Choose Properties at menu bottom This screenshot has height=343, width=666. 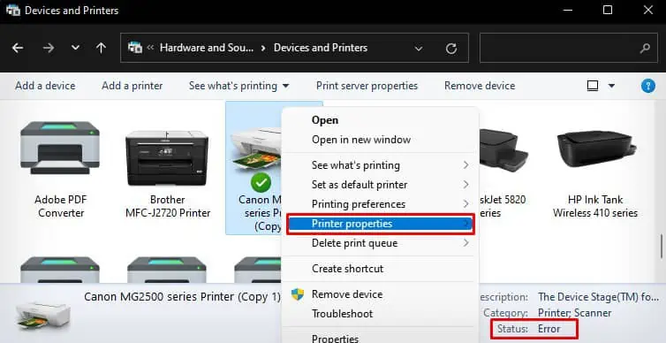(x=335, y=339)
